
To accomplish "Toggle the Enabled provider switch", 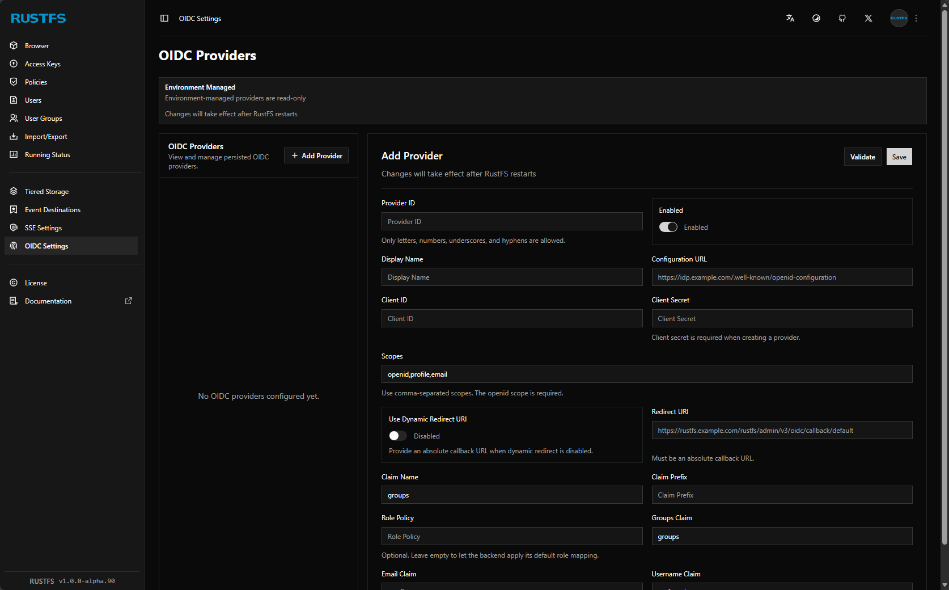I will pos(668,227).
